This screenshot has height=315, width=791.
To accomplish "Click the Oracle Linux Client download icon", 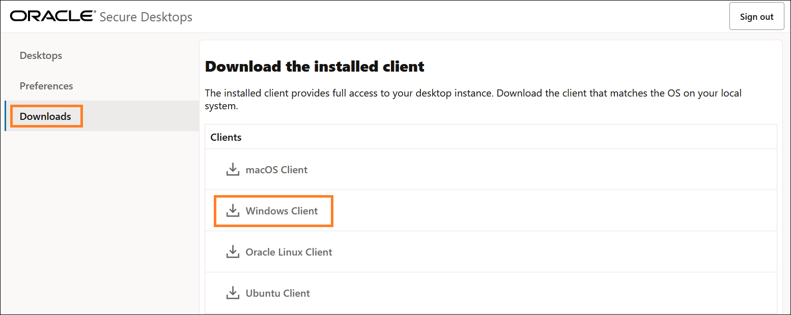I will 233,251.
